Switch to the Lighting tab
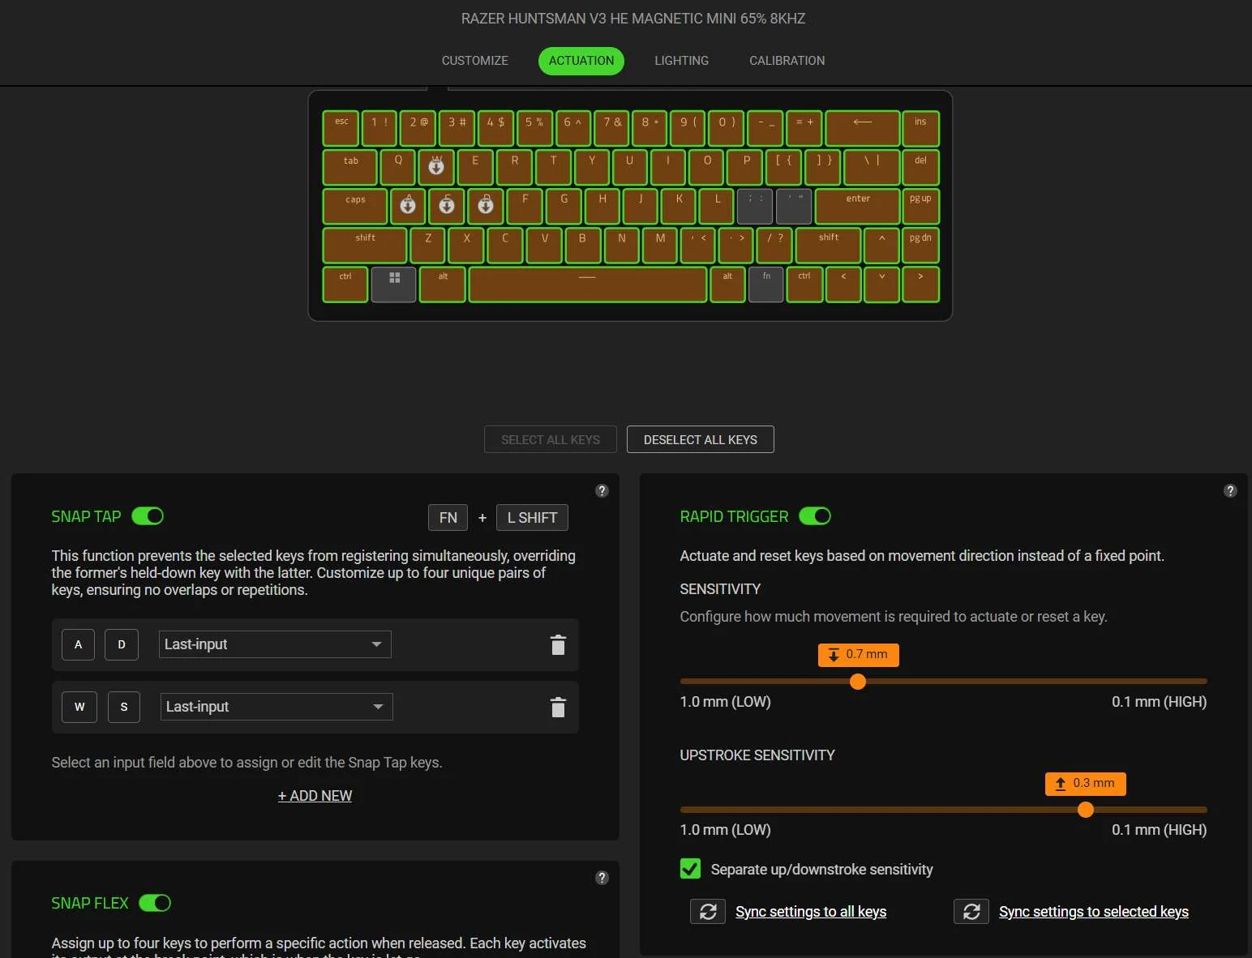 click(x=681, y=61)
